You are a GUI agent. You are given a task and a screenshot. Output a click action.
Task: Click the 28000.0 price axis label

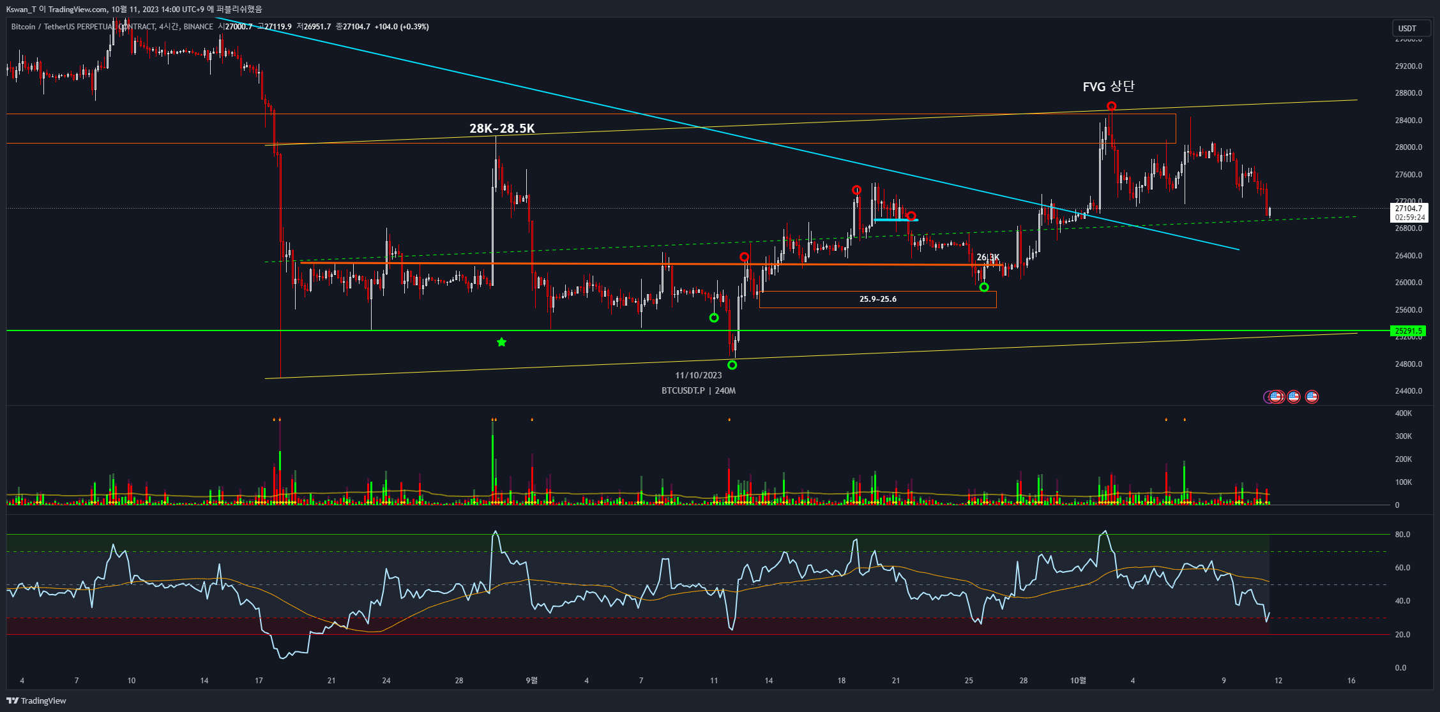click(1409, 147)
